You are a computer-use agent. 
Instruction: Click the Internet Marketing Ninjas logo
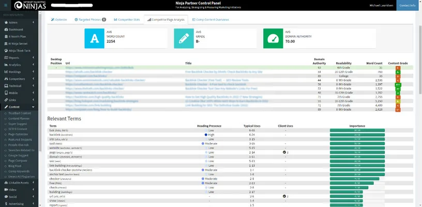[21, 6]
